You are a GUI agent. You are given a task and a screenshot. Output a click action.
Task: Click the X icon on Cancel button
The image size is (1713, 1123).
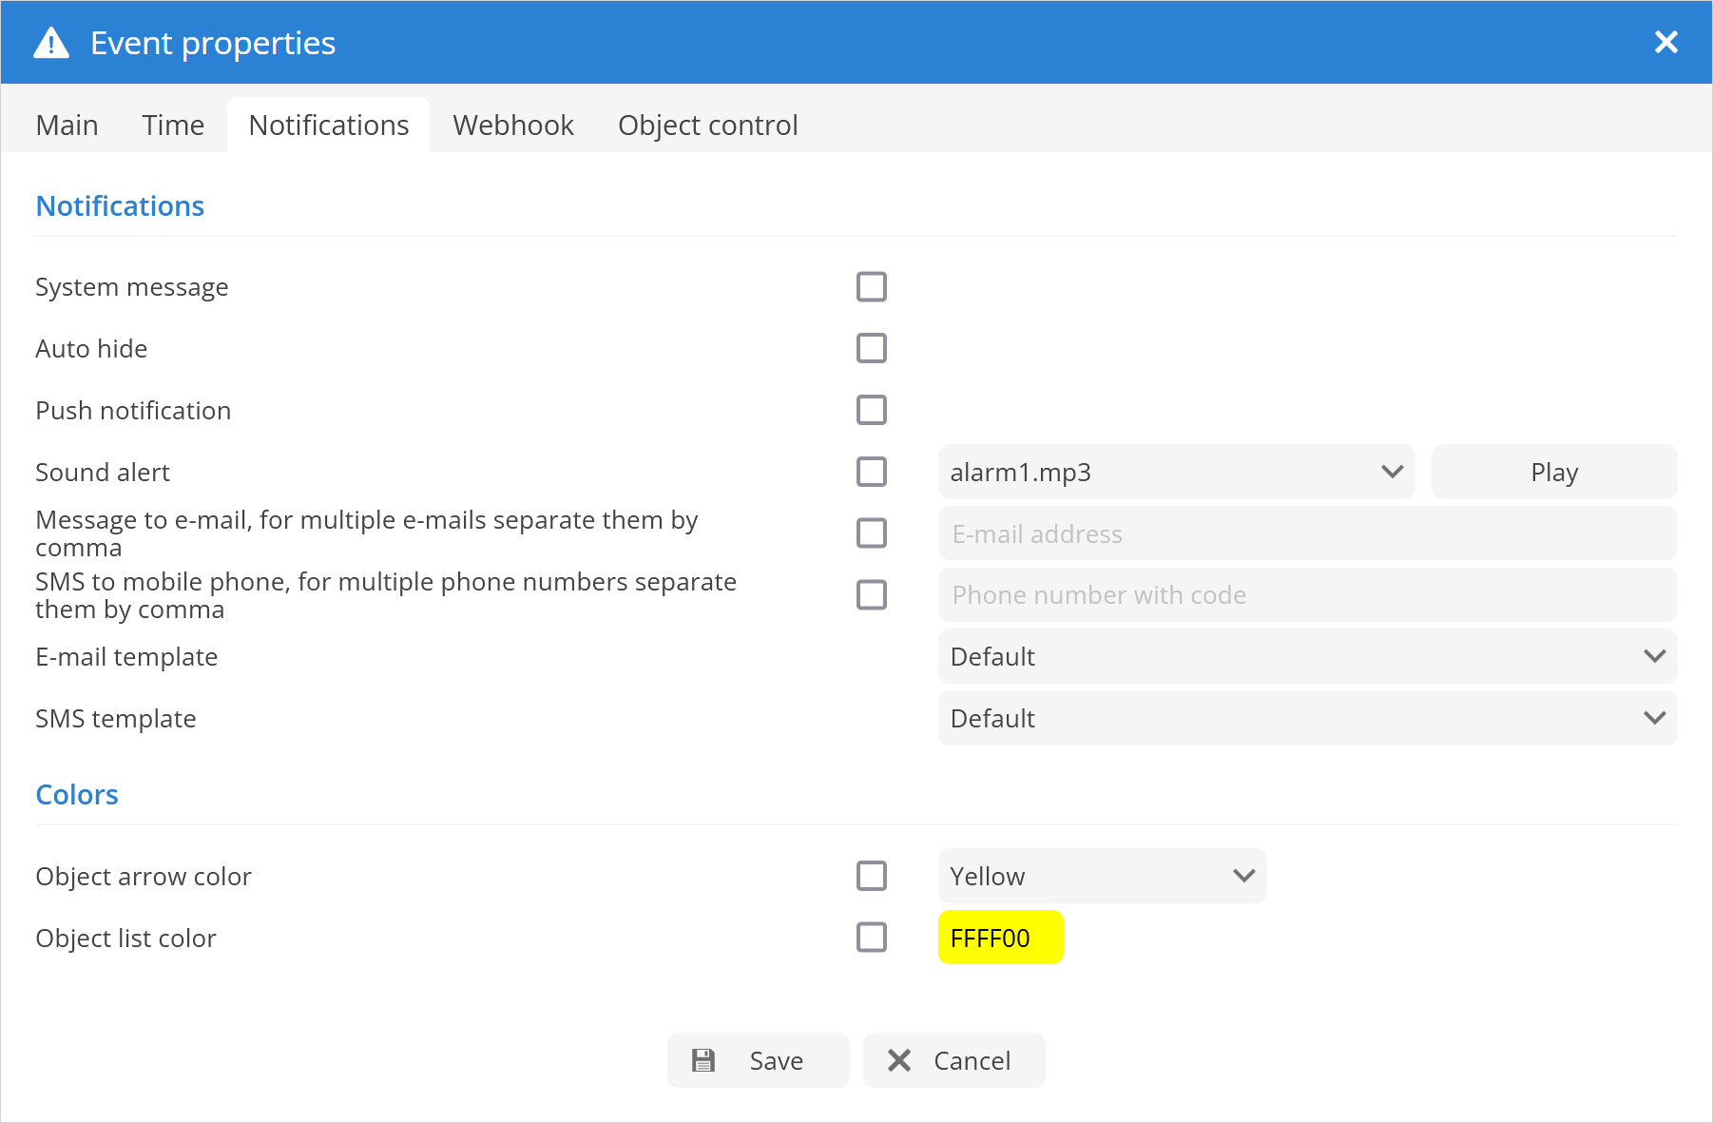click(x=899, y=1060)
